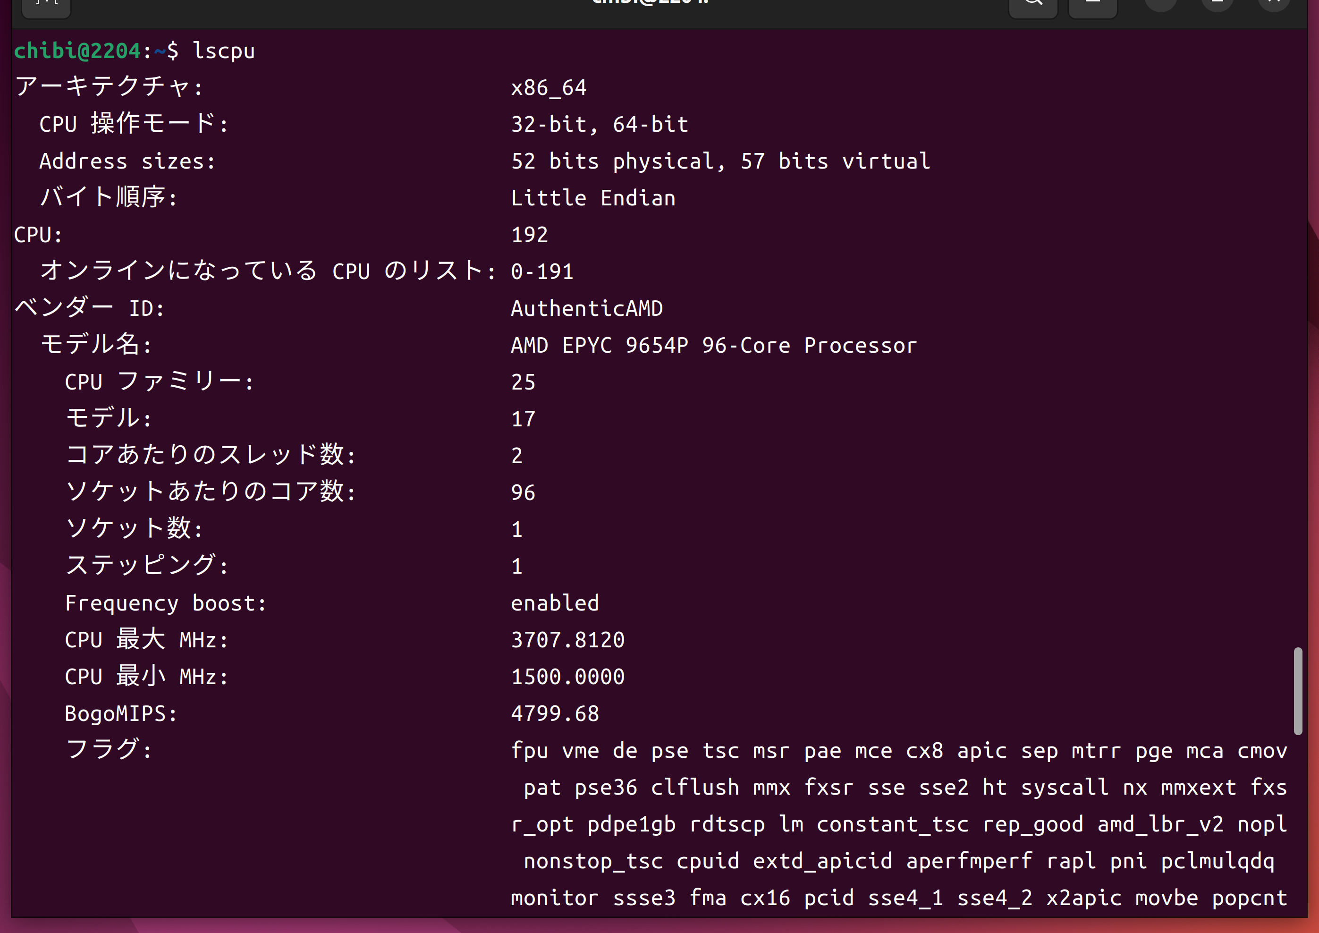Click the Little Endian value

(x=593, y=198)
